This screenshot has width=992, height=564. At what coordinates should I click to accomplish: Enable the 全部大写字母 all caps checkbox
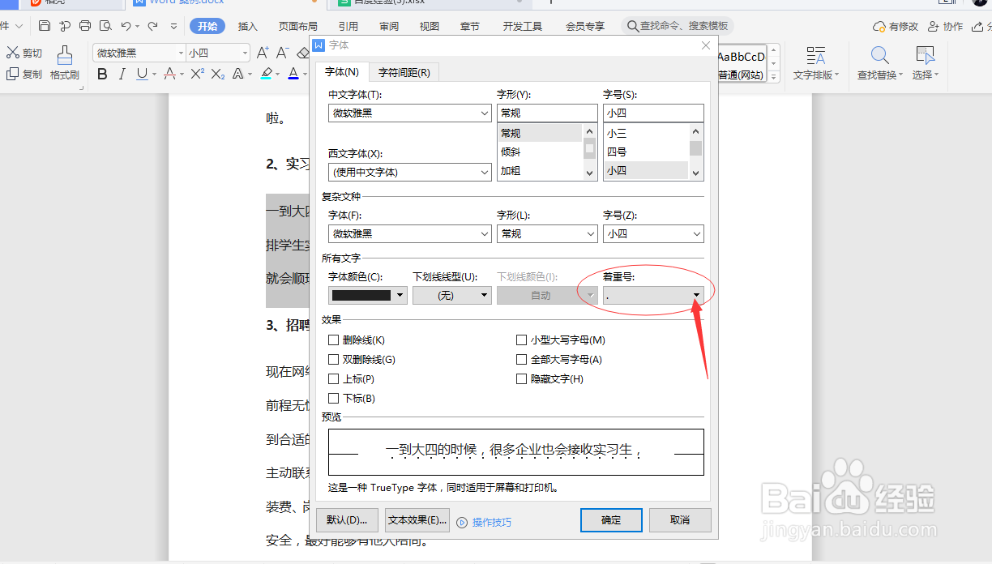point(521,359)
